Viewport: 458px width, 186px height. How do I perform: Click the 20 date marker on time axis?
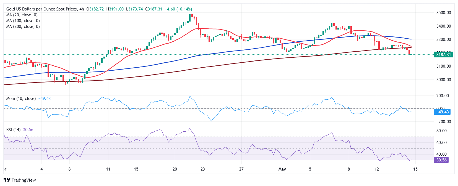(175, 169)
